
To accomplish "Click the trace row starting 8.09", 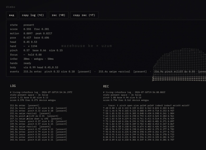I will (139, 140).
